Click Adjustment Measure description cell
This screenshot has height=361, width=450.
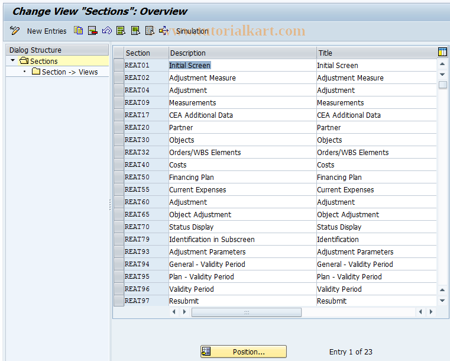(242, 78)
